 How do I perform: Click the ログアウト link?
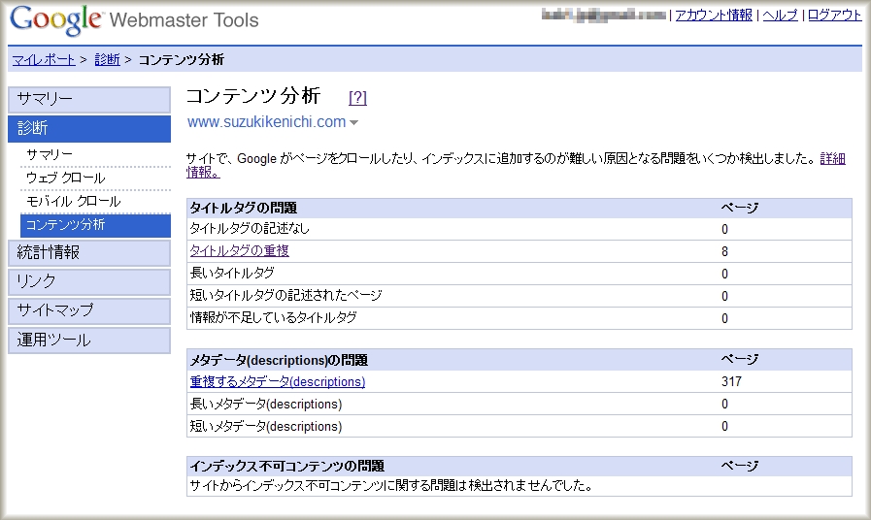[x=834, y=15]
